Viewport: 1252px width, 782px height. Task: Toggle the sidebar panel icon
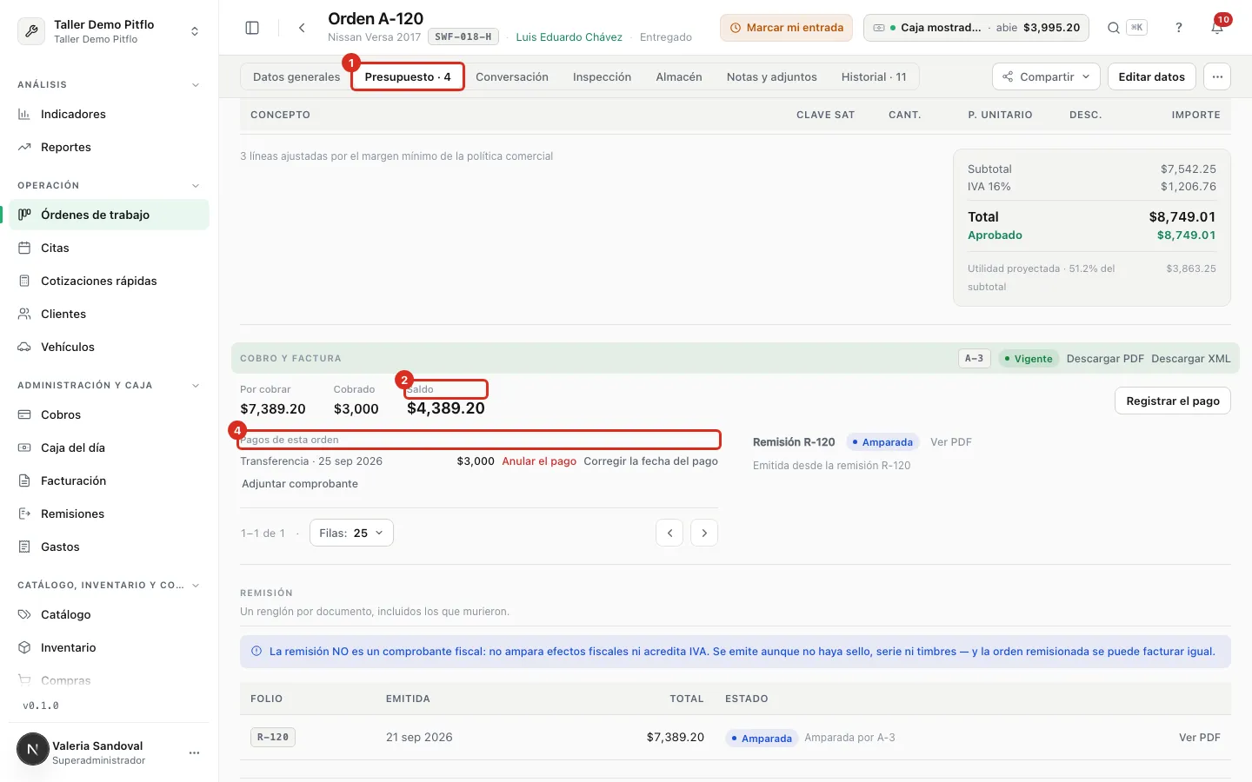point(252,28)
